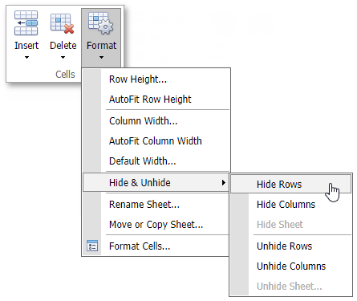Select Hide Rows in submenu
The width and height of the screenshot is (357, 301).
[290, 184]
